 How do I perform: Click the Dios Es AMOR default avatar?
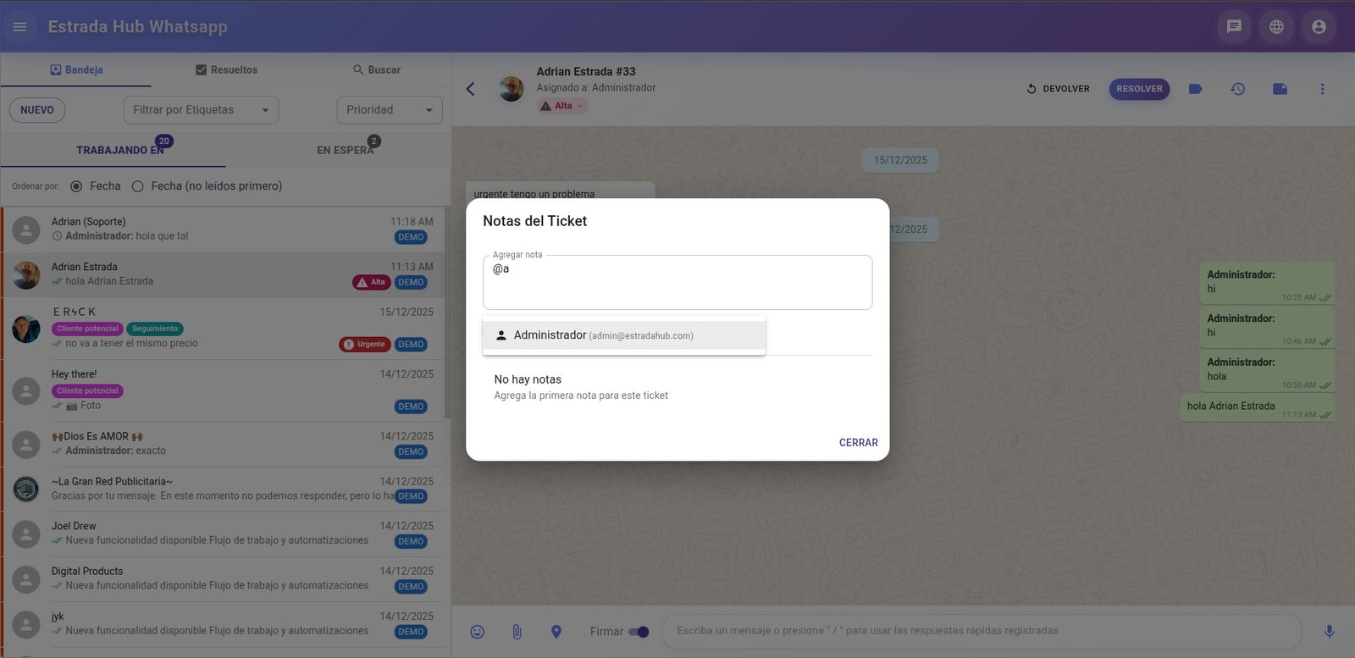[26, 444]
